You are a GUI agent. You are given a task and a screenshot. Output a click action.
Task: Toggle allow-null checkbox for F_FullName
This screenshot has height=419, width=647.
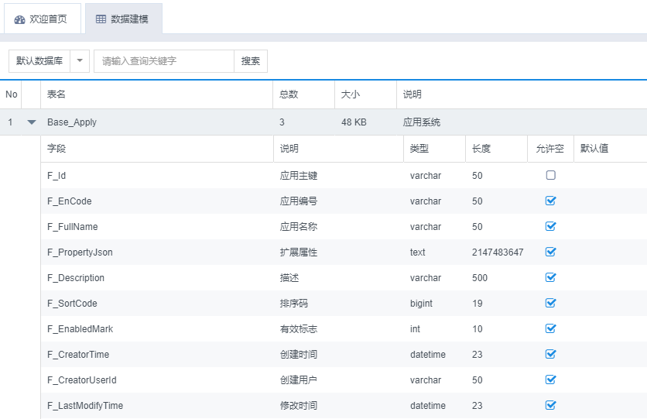550,226
